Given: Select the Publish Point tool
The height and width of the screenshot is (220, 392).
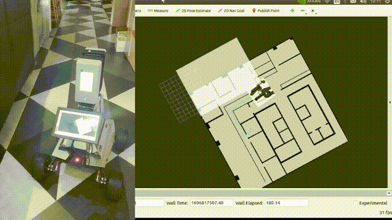Looking at the screenshot, I should point(266,11).
